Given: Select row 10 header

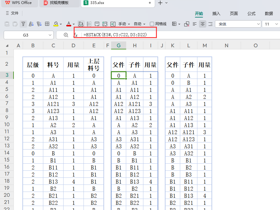Looking at the screenshot, I should [7, 124].
